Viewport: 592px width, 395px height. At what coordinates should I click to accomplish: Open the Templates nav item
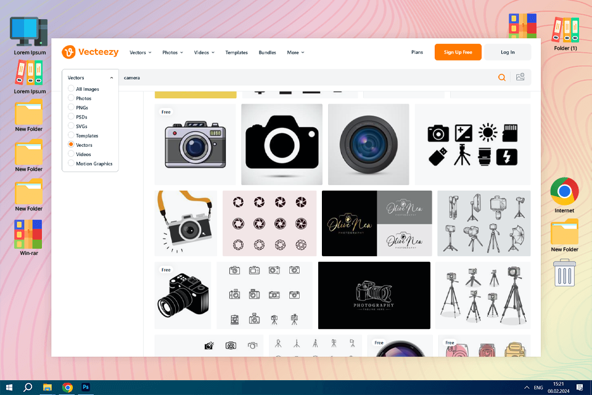click(x=236, y=52)
